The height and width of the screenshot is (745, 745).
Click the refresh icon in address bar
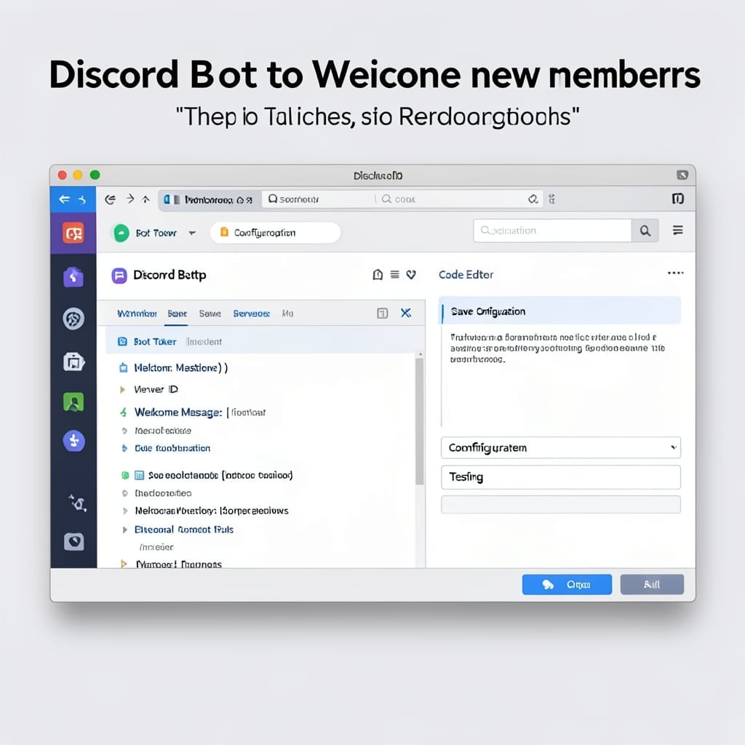click(533, 199)
